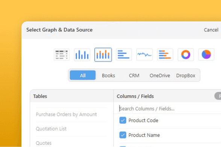Open the Books data source tab

108,75
